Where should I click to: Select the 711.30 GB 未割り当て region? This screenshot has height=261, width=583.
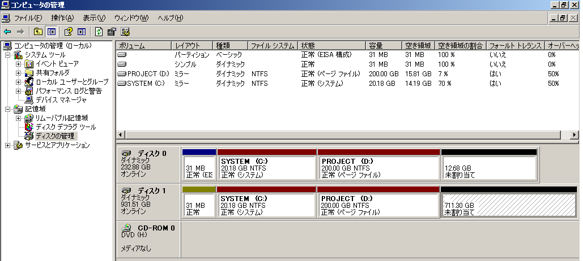click(x=508, y=202)
